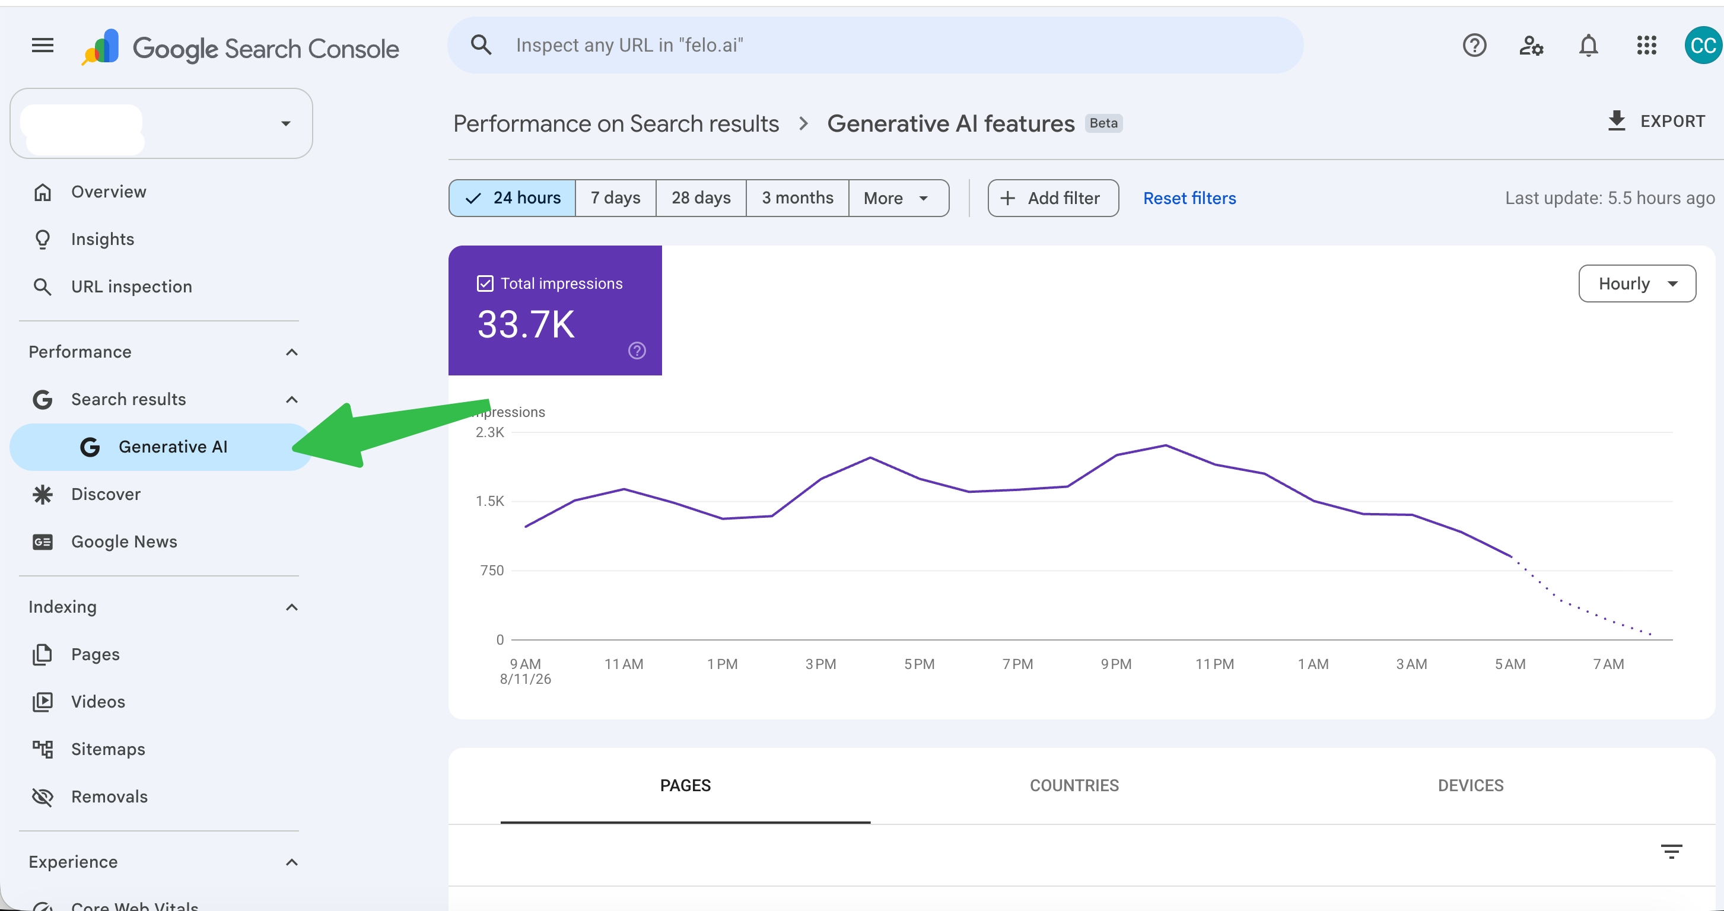The height and width of the screenshot is (911, 1724).
Task: Click the Google G icon next to Generative AI
Action: coord(90,447)
